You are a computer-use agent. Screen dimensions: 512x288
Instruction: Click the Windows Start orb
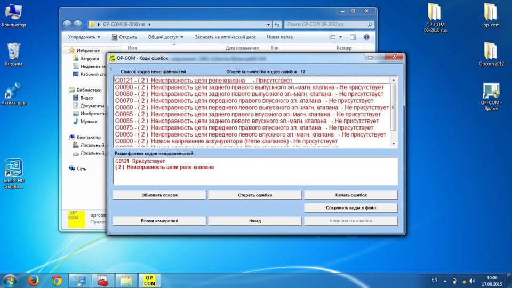pos(10,281)
